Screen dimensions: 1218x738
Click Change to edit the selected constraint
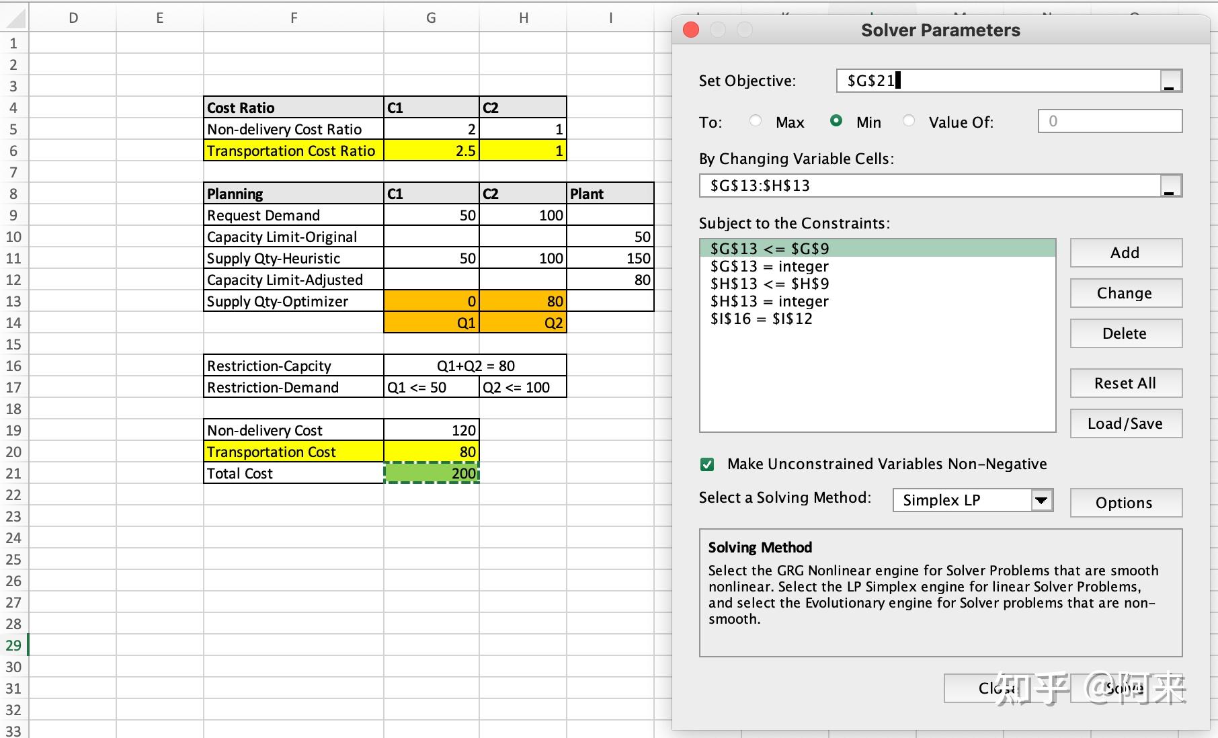pyautogui.click(x=1125, y=293)
